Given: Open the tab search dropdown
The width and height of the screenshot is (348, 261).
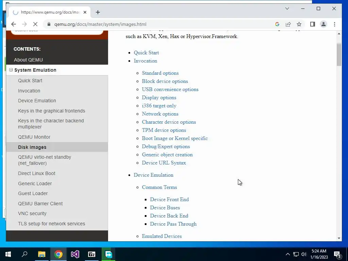Looking at the screenshot, I should [x=287, y=8].
